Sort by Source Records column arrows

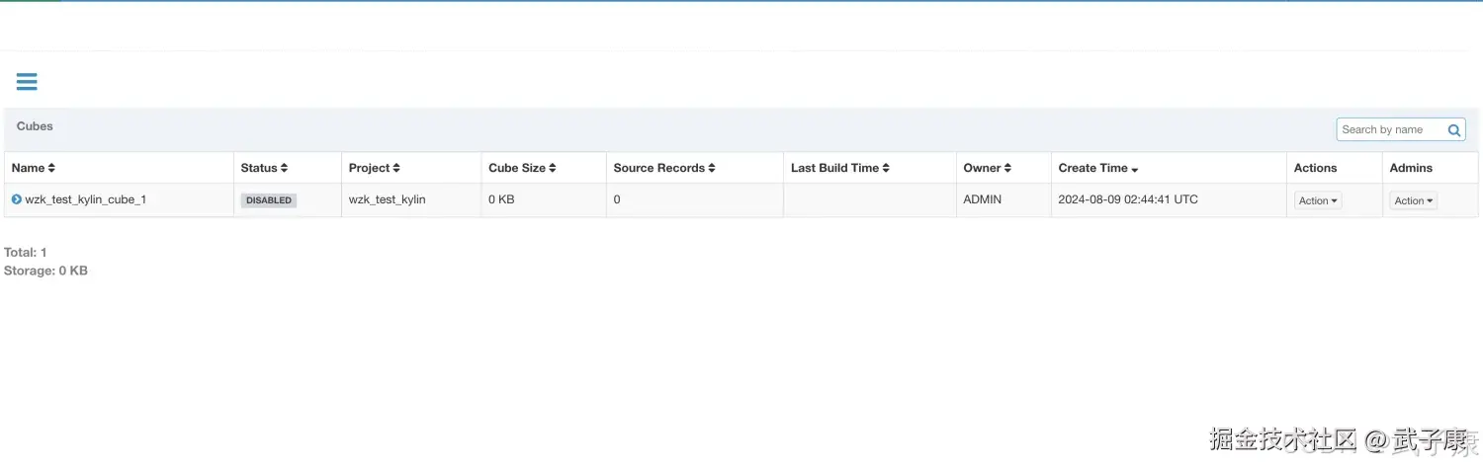point(712,169)
